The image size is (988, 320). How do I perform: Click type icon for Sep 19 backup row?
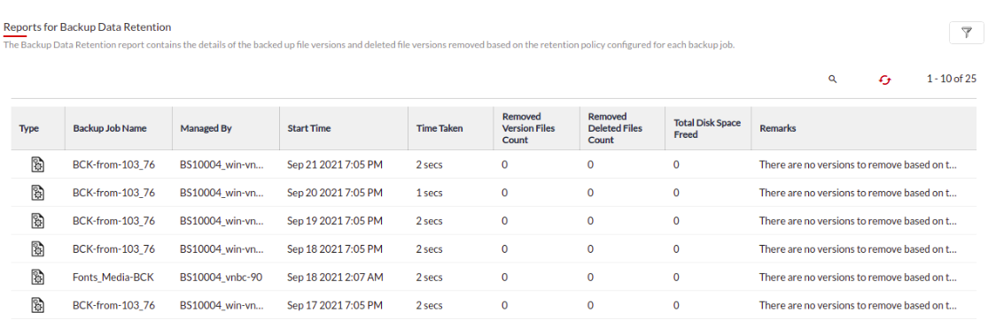click(38, 221)
